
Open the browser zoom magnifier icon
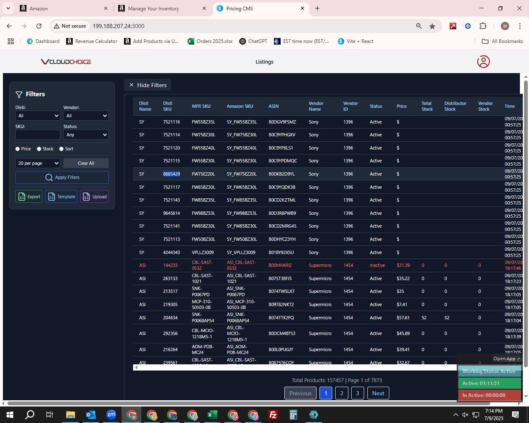coord(419,26)
